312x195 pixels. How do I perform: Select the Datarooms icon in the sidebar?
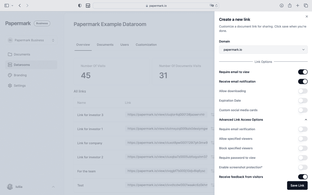[10, 64]
